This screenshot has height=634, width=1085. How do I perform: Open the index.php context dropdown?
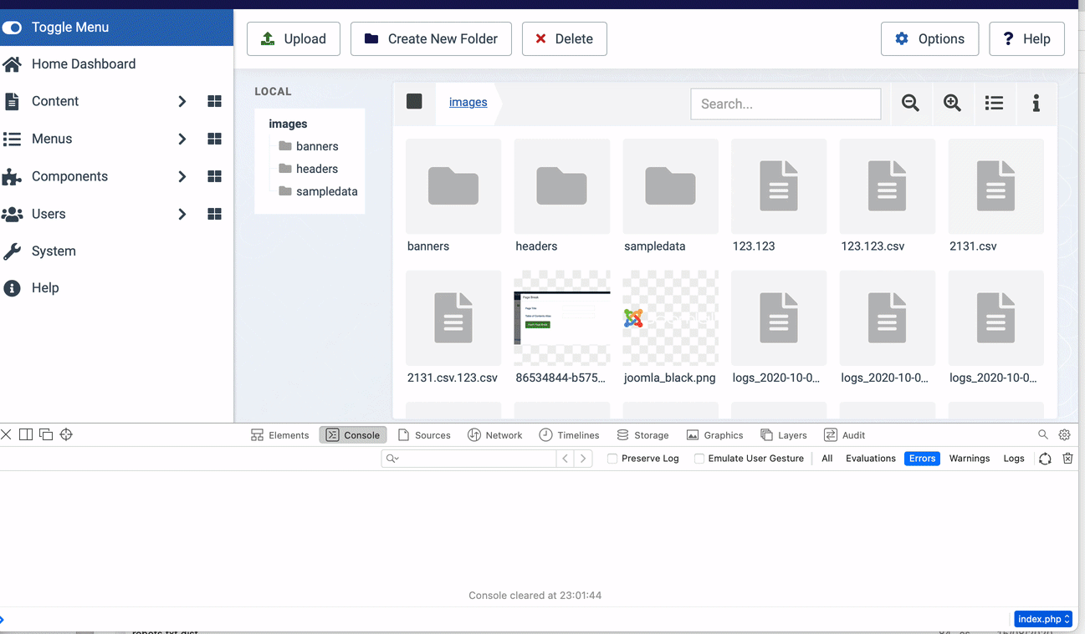tap(1043, 619)
